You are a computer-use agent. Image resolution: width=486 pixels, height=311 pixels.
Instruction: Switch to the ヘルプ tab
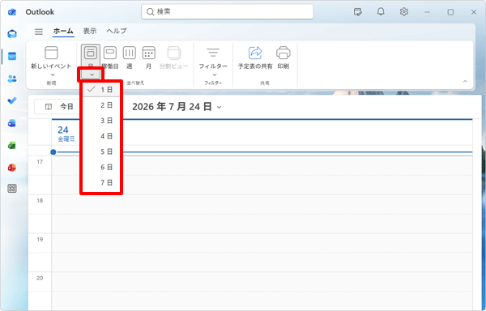[x=117, y=31]
